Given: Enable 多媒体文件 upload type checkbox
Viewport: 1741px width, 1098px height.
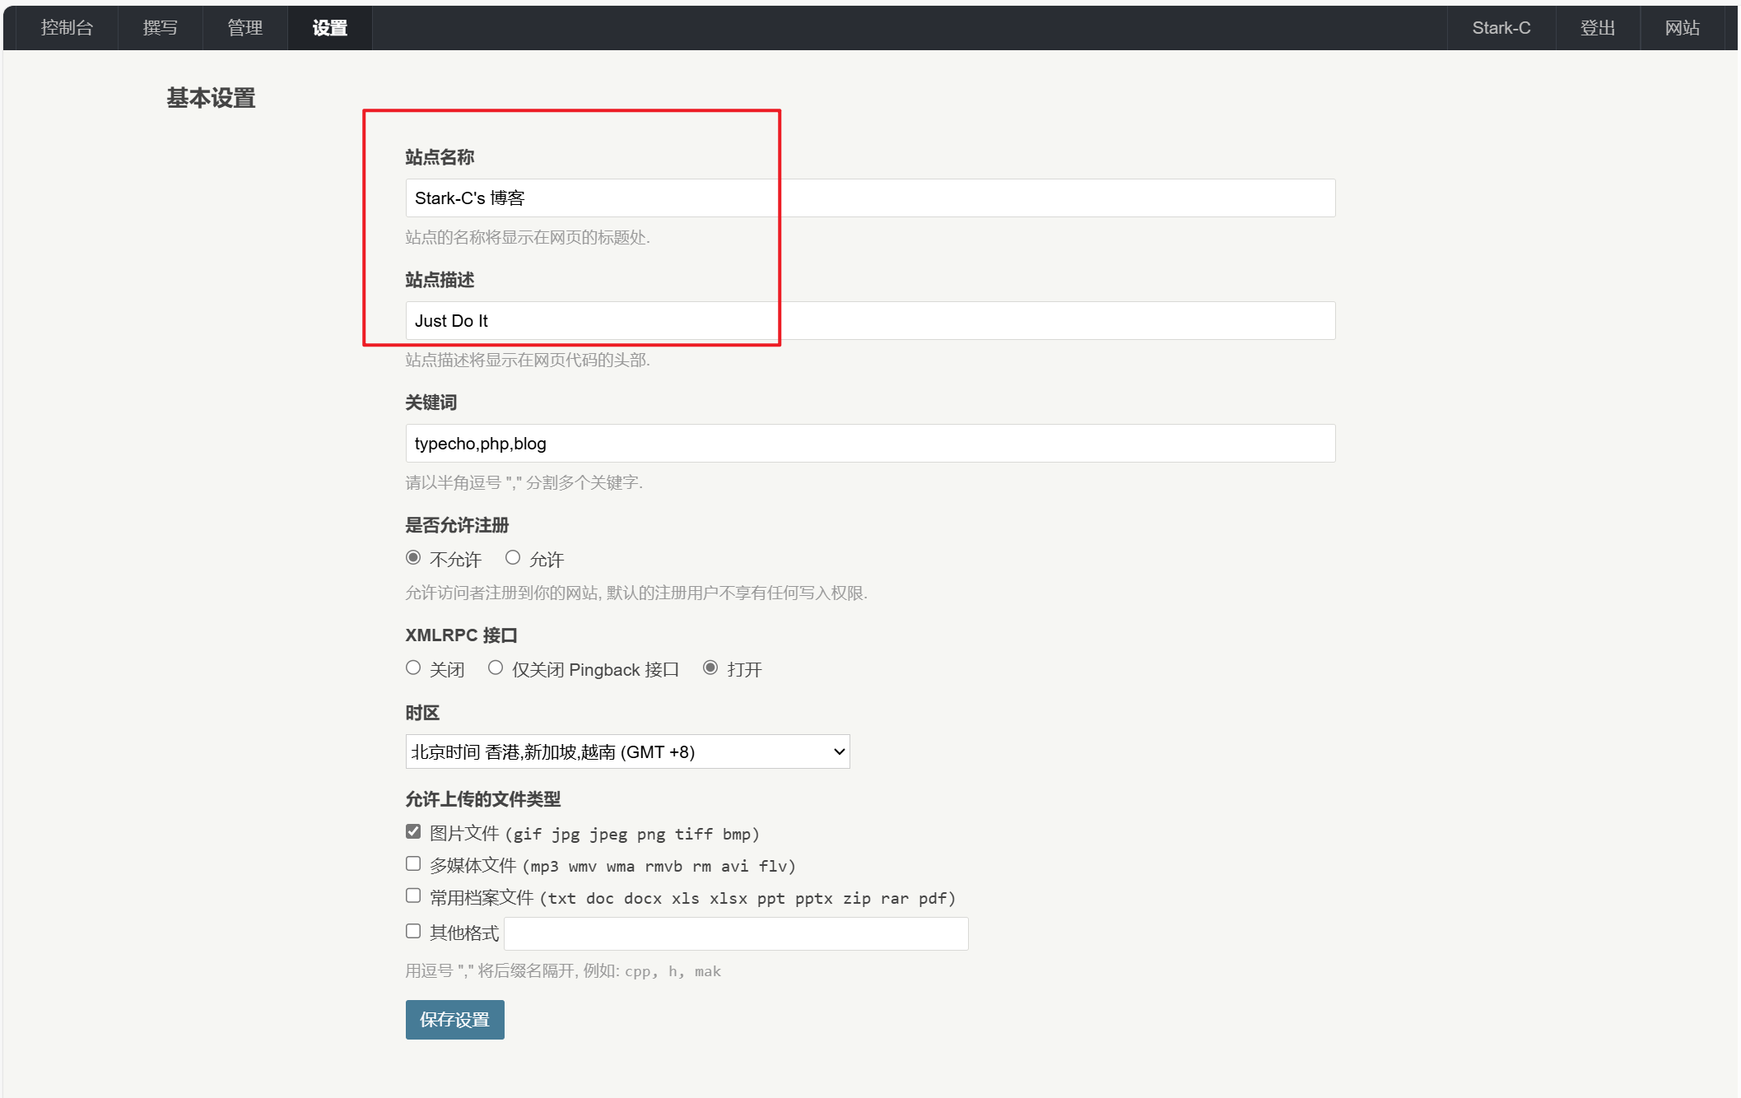Looking at the screenshot, I should pyautogui.click(x=413, y=864).
